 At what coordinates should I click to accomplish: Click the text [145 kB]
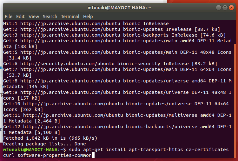[x=37, y=87]
